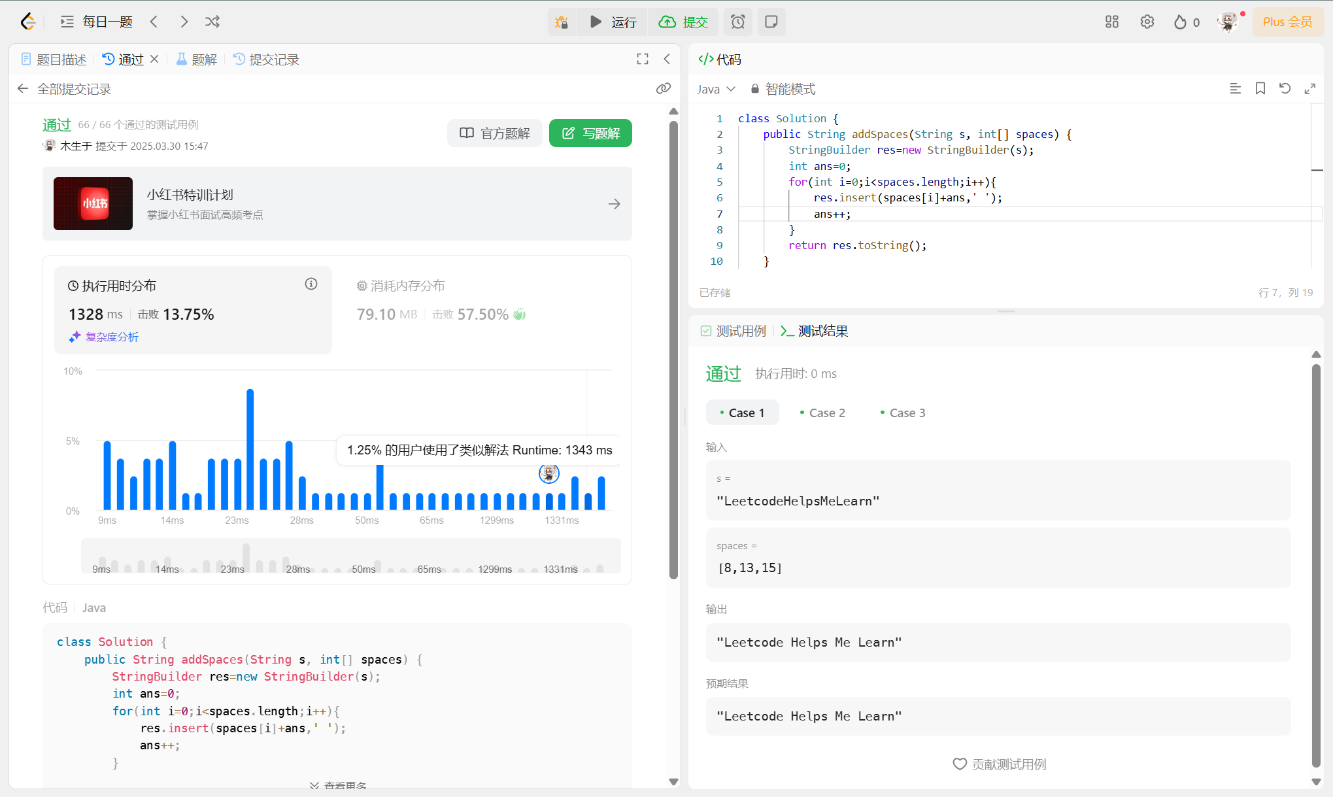Open the sticky notes icon
Screen dimensions: 1333x797
(771, 22)
